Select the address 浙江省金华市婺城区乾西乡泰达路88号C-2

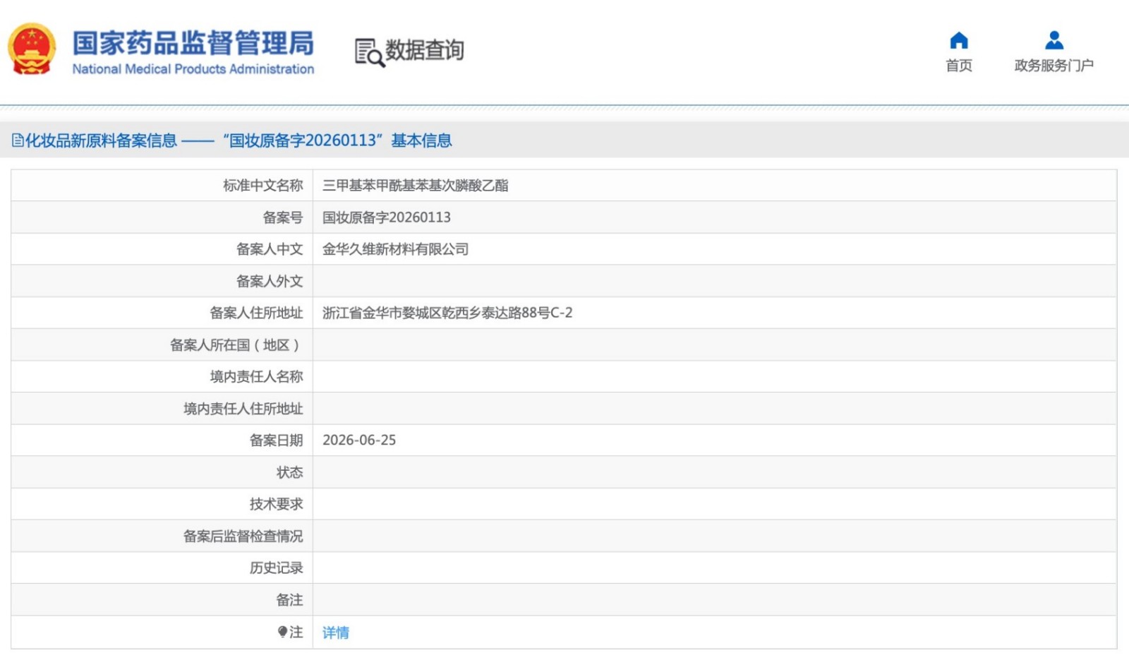447,313
